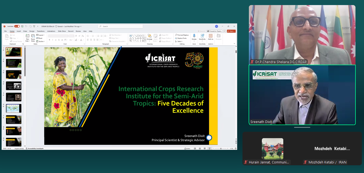Click the Redo icon
The height and width of the screenshot is (173, 364).
(31, 26)
